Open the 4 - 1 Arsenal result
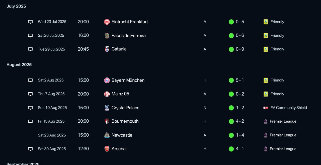 [240, 149]
